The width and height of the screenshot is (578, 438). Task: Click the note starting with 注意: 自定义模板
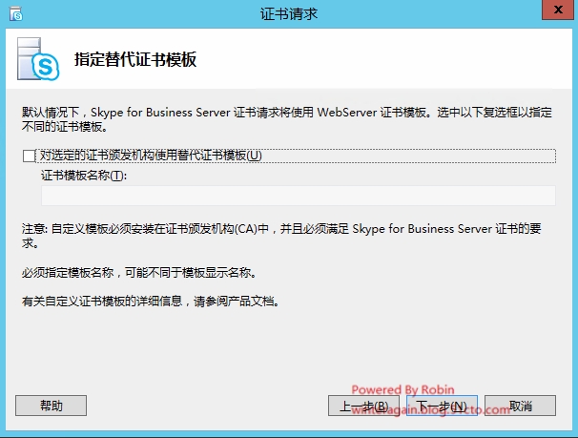click(281, 236)
